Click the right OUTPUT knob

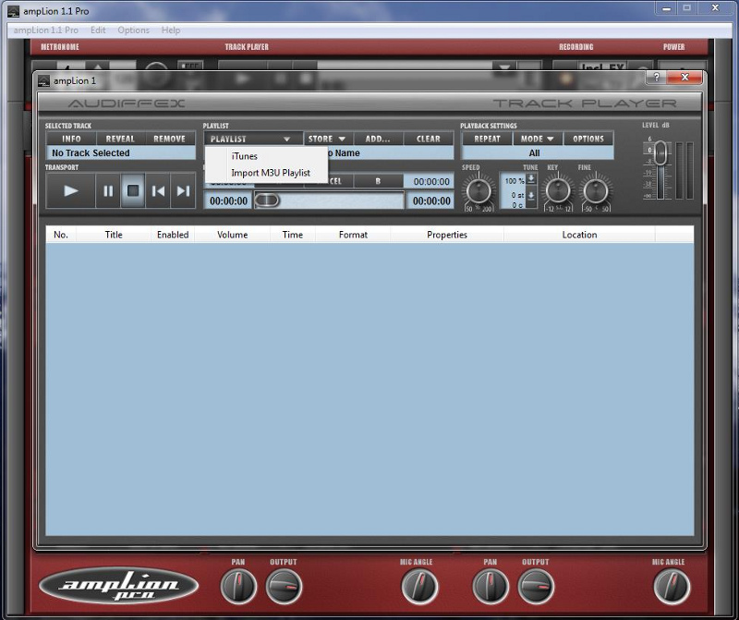coord(536,587)
